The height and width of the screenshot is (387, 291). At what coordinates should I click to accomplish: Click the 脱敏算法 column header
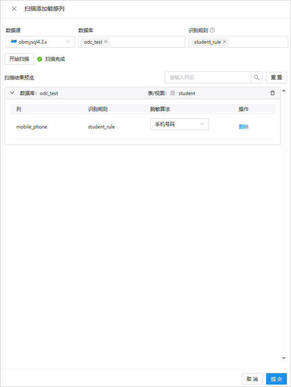(160, 109)
